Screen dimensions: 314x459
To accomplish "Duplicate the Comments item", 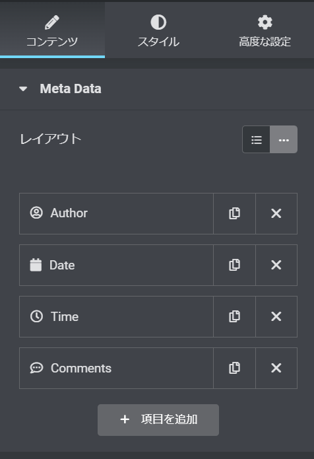I will 234,368.
